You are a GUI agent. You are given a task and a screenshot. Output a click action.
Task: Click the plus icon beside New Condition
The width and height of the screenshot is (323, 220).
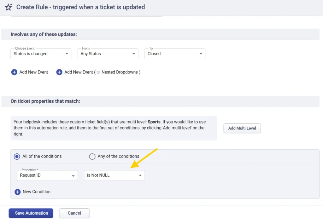tap(18, 192)
